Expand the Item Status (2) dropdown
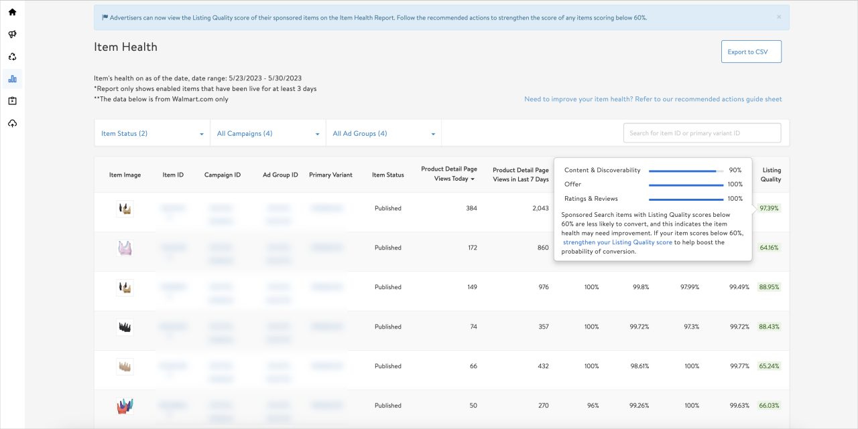 click(x=152, y=134)
